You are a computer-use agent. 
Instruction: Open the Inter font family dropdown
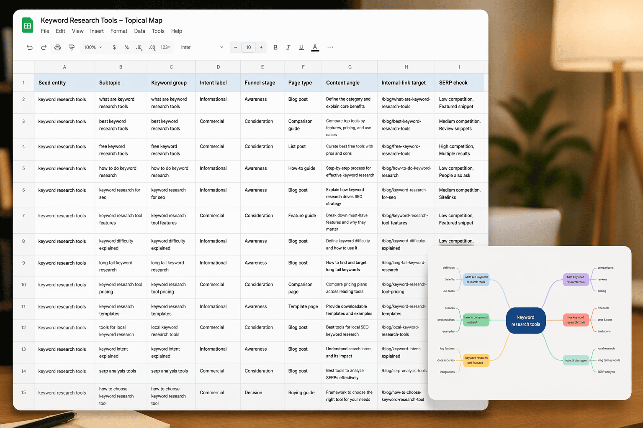point(202,47)
